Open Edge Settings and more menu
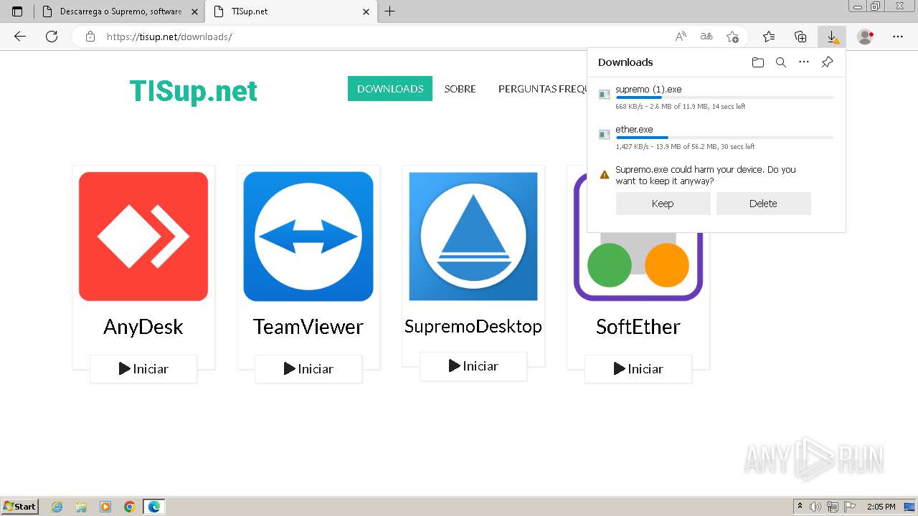 coord(898,37)
